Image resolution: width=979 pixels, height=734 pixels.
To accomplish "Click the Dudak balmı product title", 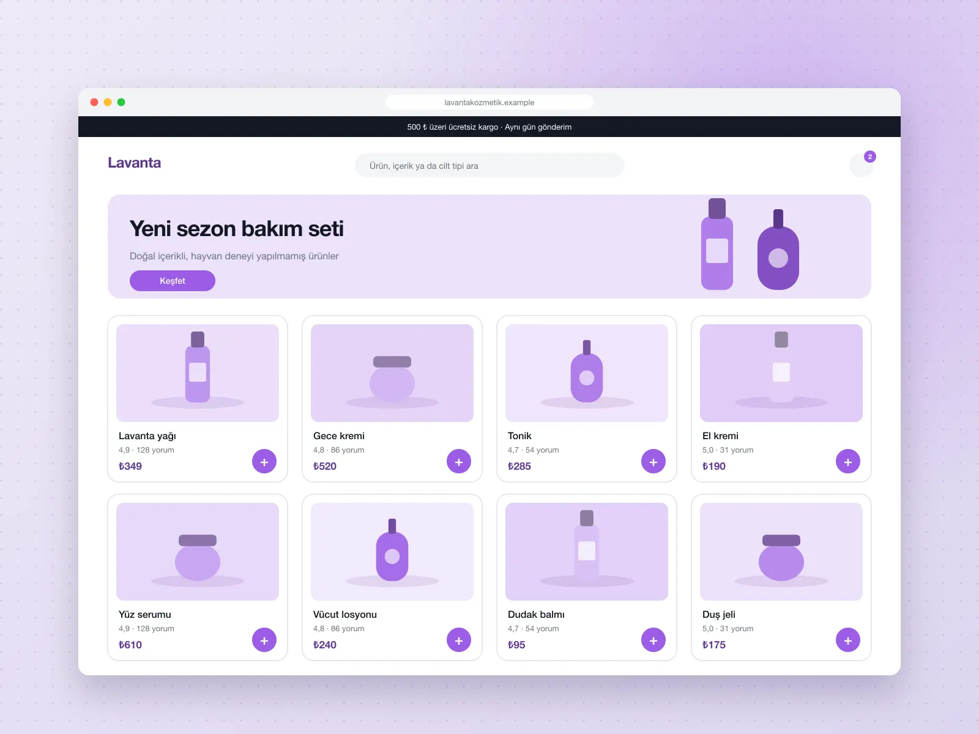I will click(536, 615).
